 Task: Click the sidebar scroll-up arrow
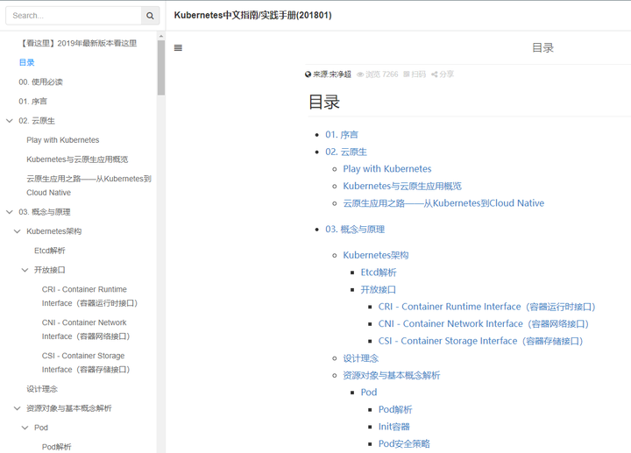(161, 36)
